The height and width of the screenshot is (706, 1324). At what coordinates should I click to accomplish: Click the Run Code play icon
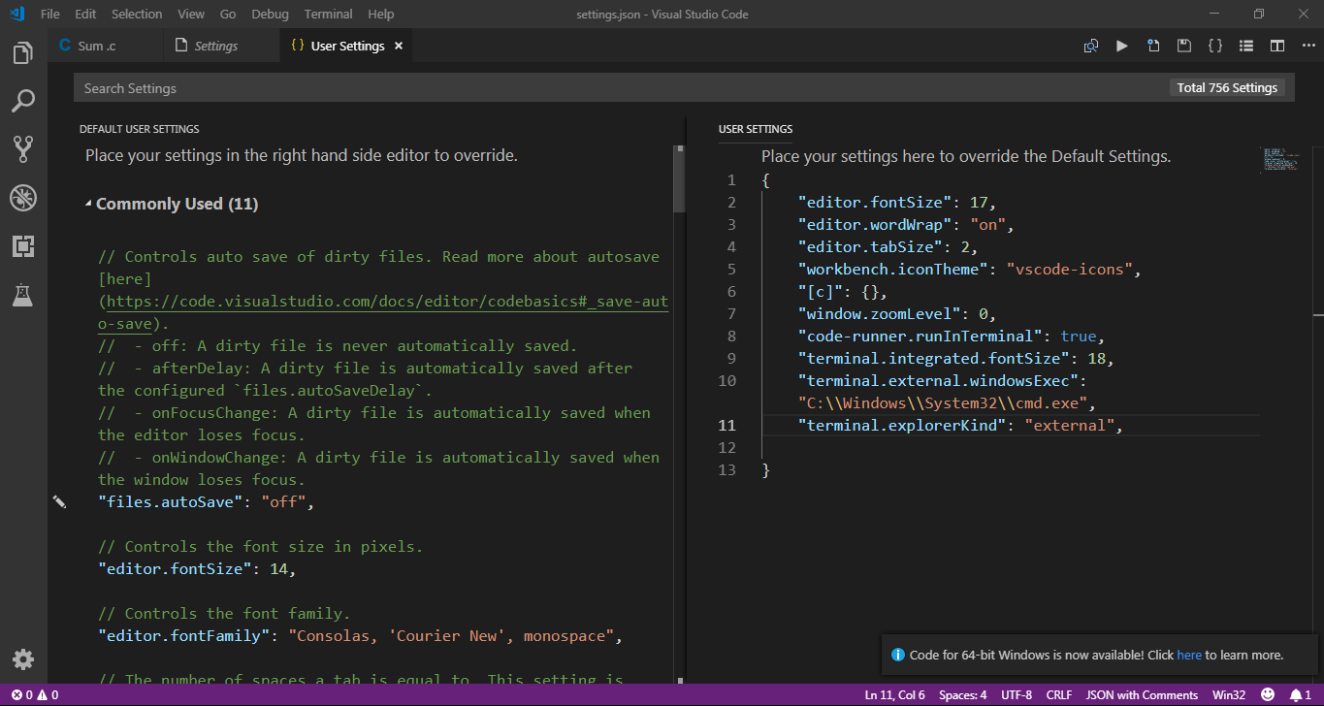(x=1122, y=46)
